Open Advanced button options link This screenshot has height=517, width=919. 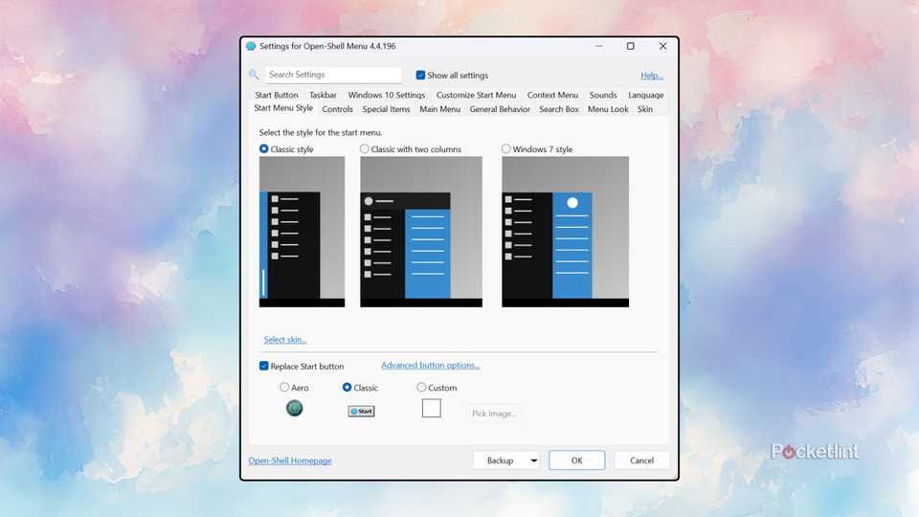click(x=430, y=366)
